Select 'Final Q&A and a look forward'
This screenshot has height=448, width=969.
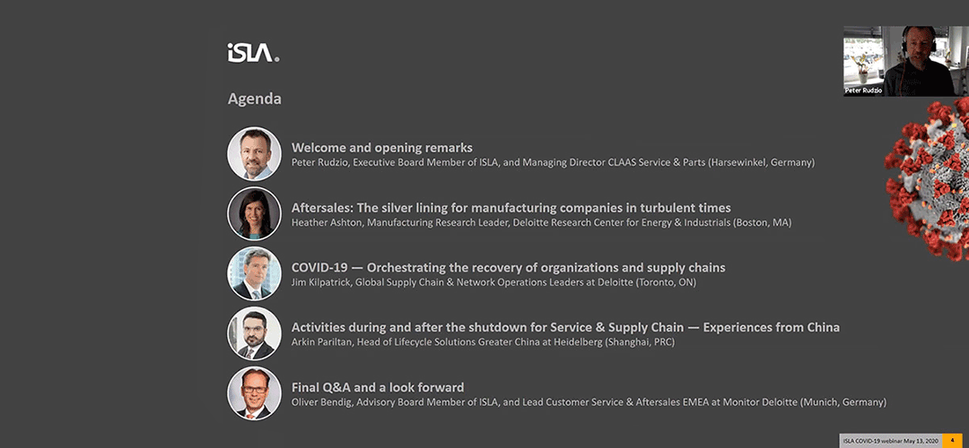coord(378,388)
